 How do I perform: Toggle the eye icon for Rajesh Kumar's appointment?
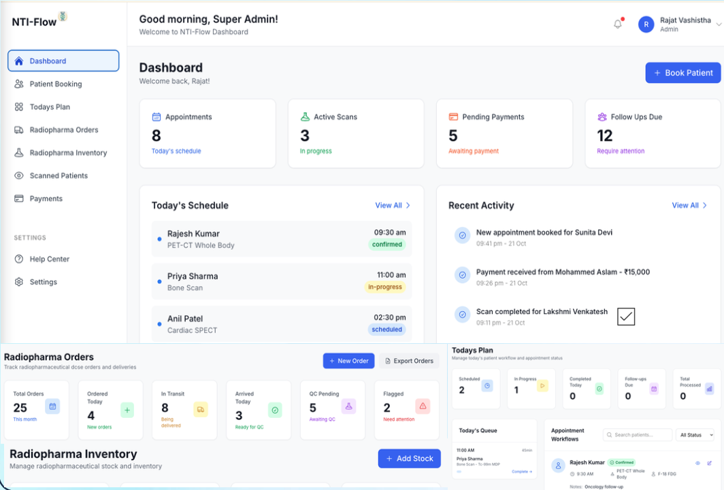point(697,463)
